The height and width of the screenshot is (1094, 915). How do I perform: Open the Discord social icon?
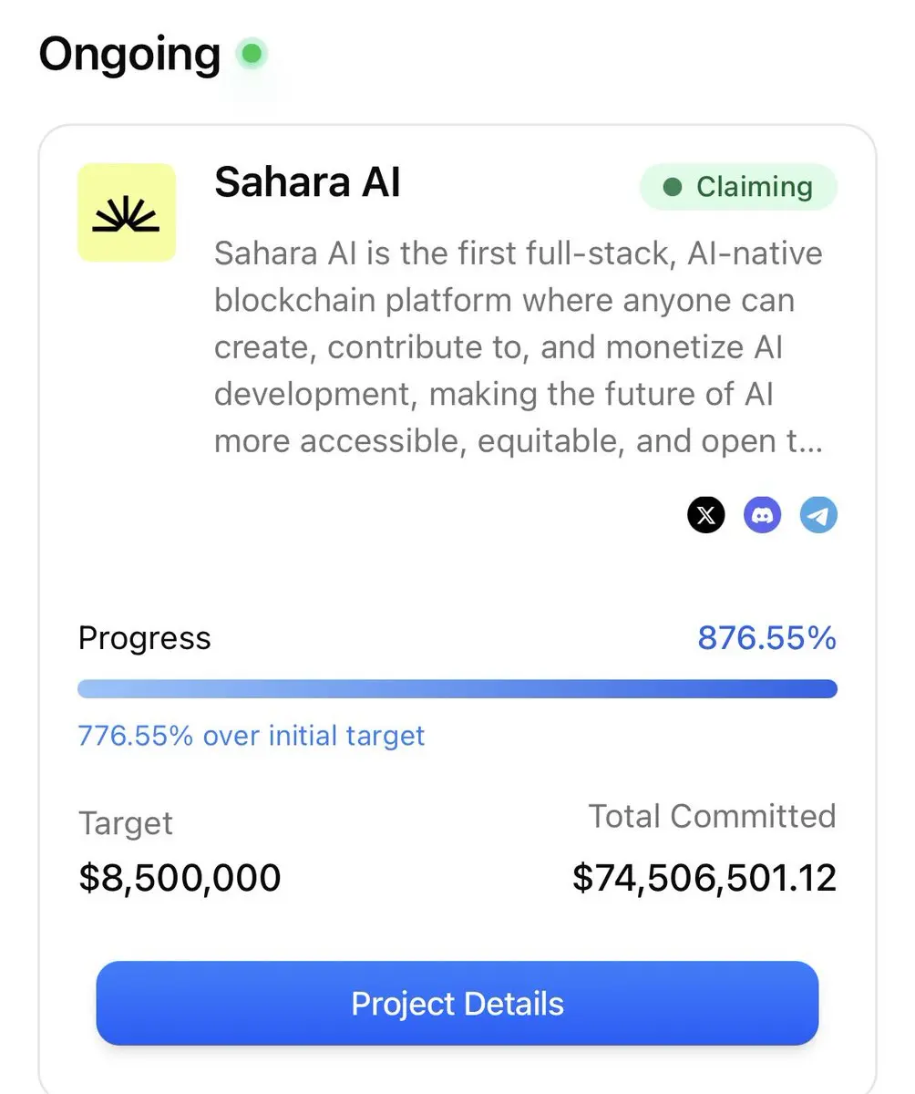coord(763,515)
